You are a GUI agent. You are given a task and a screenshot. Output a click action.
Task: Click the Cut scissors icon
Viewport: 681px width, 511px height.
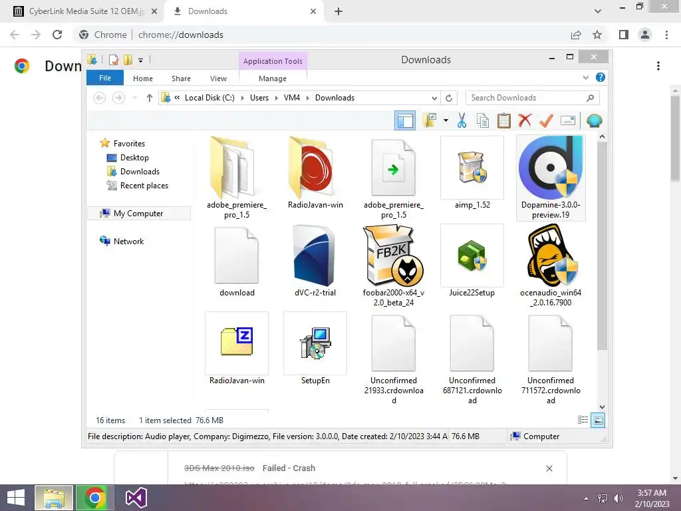click(462, 120)
